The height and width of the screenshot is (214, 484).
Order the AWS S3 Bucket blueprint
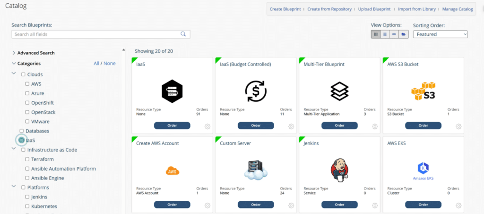[423, 126]
